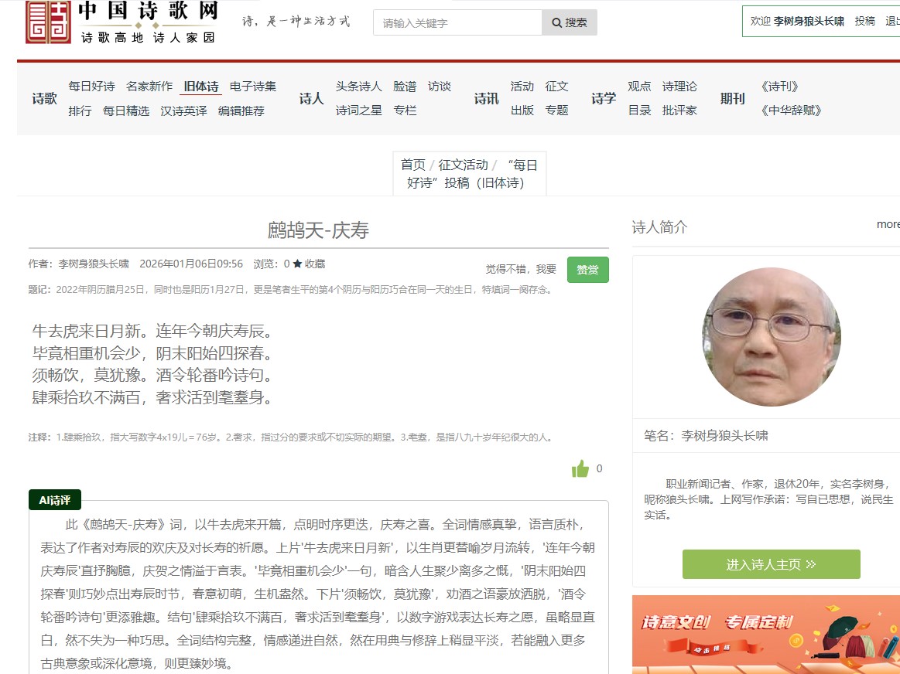Open 《中华辞赋》 journal link
The height and width of the screenshot is (674, 900).
[791, 111]
